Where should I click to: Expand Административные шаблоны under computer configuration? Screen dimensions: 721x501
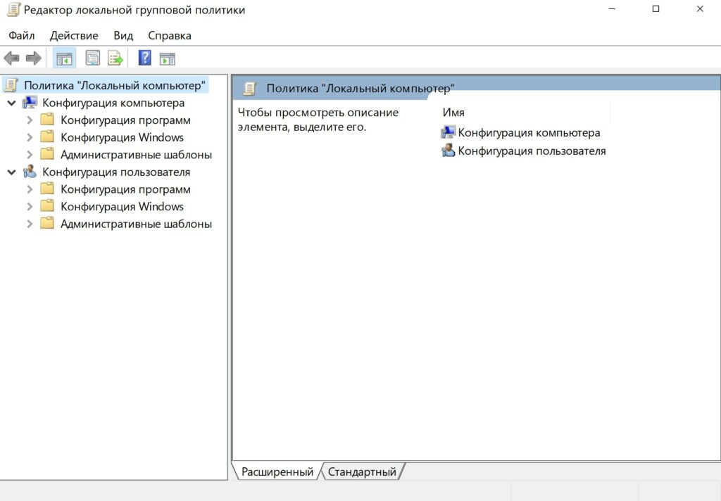(30, 155)
